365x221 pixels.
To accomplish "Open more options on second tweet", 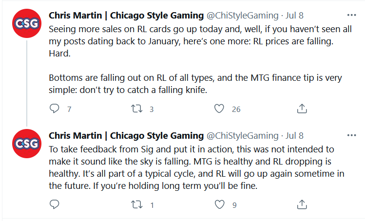I will (351, 135).
